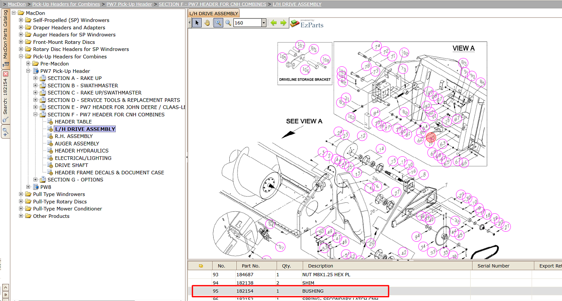
Task: Select SECTION B - SWATHMASTER tree item
Action: pyautogui.click(x=83, y=85)
